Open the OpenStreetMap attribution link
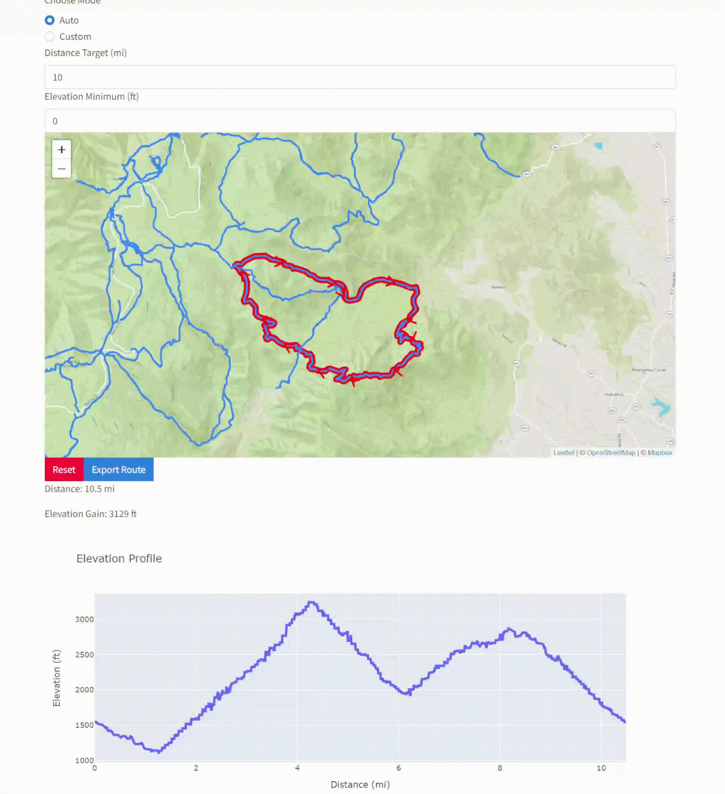The height and width of the screenshot is (794, 725). point(611,453)
